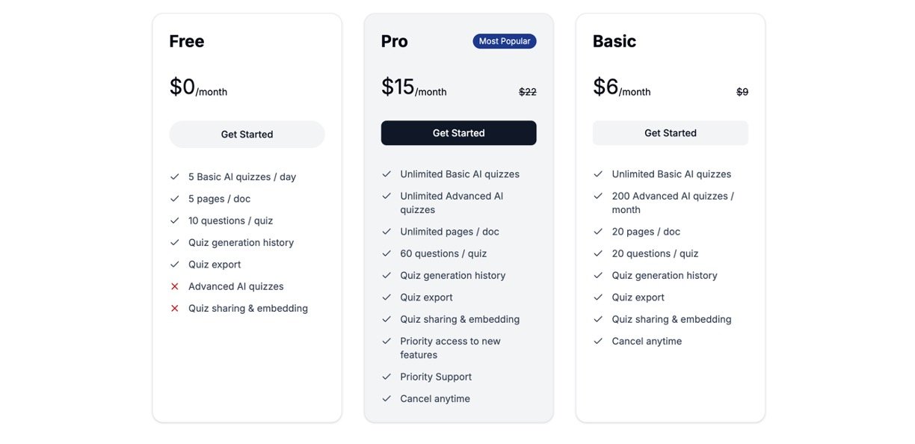Click checkmark next to 60 questions / quiz
This screenshot has width=915, height=444.
[386, 253]
